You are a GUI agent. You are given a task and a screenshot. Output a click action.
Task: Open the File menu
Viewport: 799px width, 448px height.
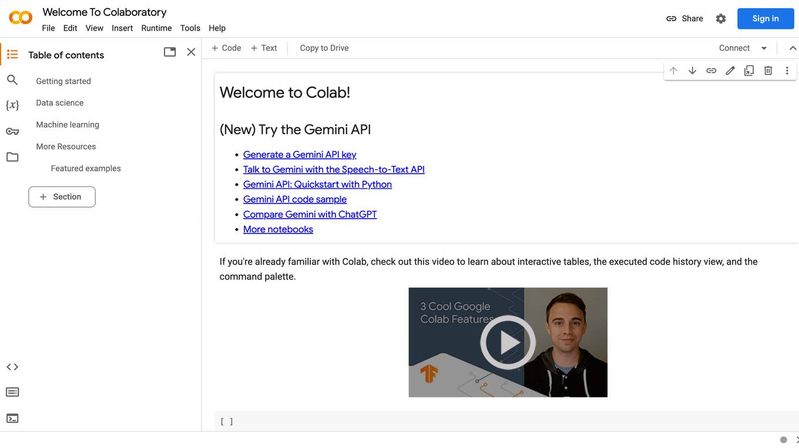(48, 28)
